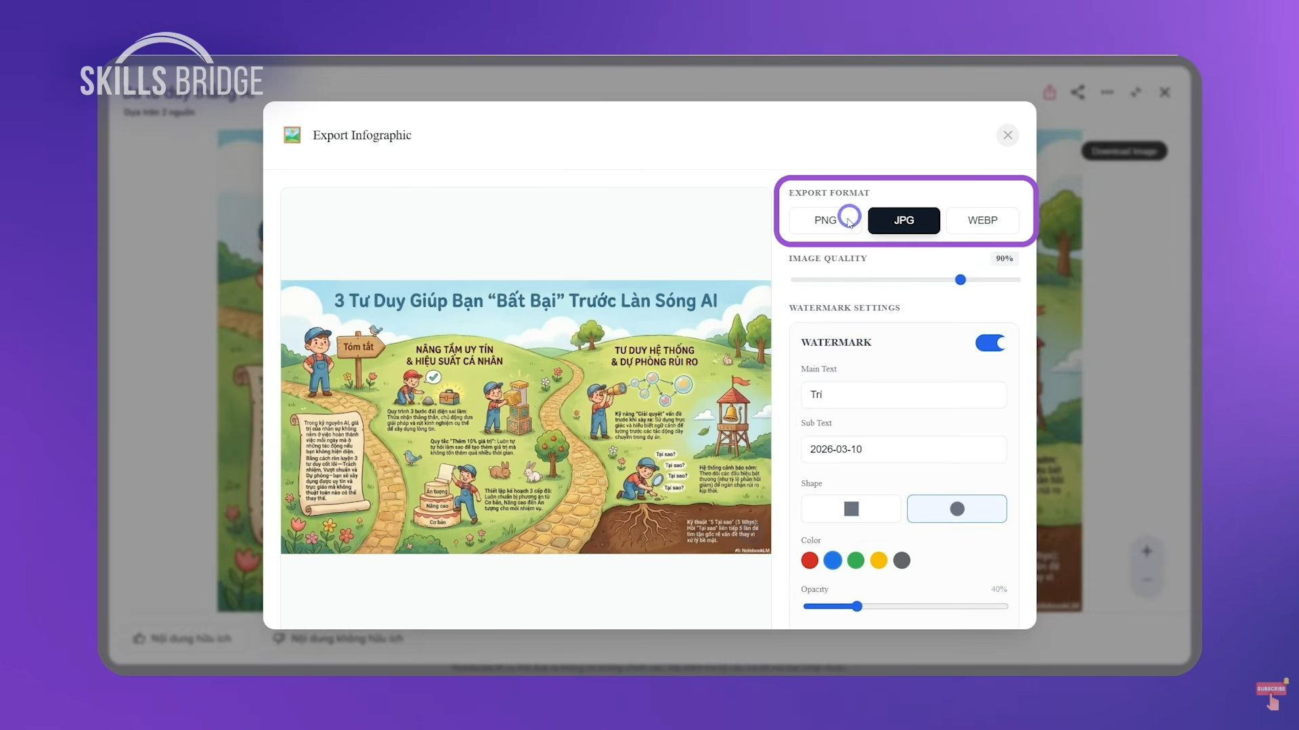1299x730 pixels.
Task: Click the collapse arrows icon at top right
Action: coord(1136,92)
